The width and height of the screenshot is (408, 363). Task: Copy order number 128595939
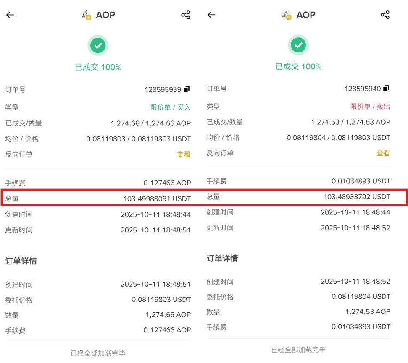(x=187, y=89)
